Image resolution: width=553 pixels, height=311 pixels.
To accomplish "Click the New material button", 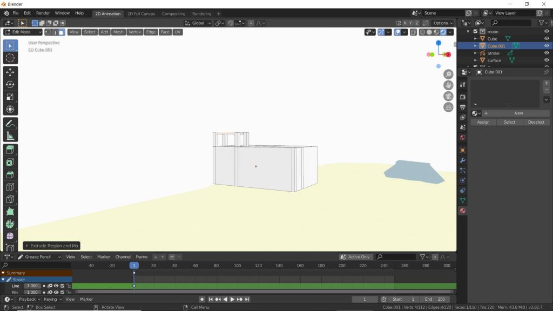I will coord(518,113).
